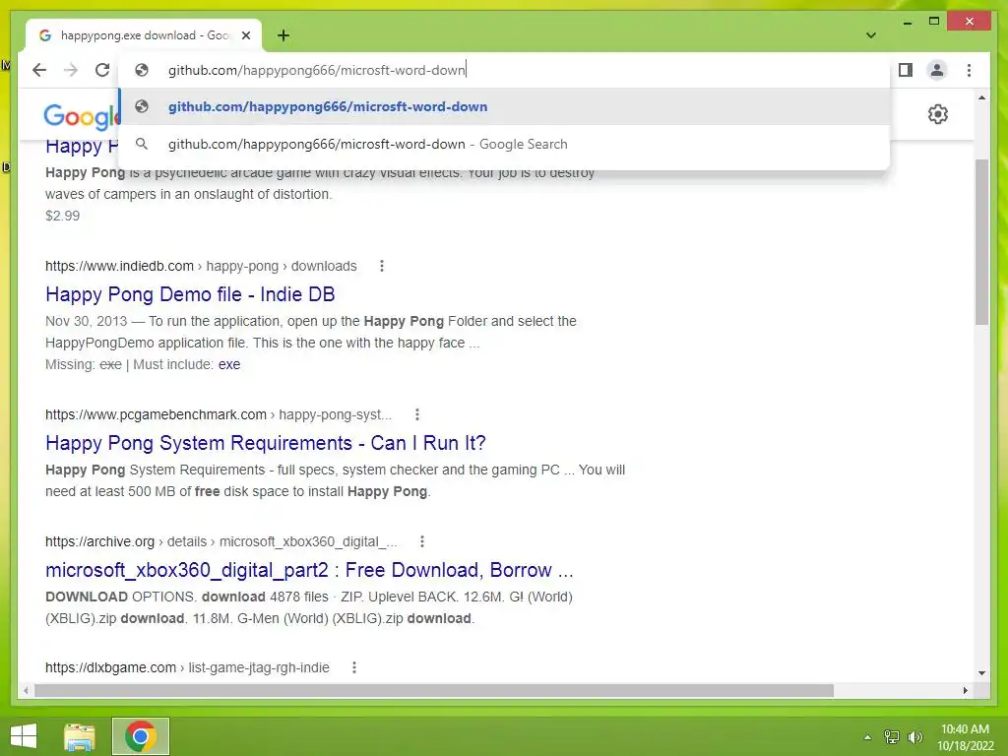Viewport: 1008px width, 756px height.
Task: Open tab search chevron in title bar
Action: coord(871,35)
